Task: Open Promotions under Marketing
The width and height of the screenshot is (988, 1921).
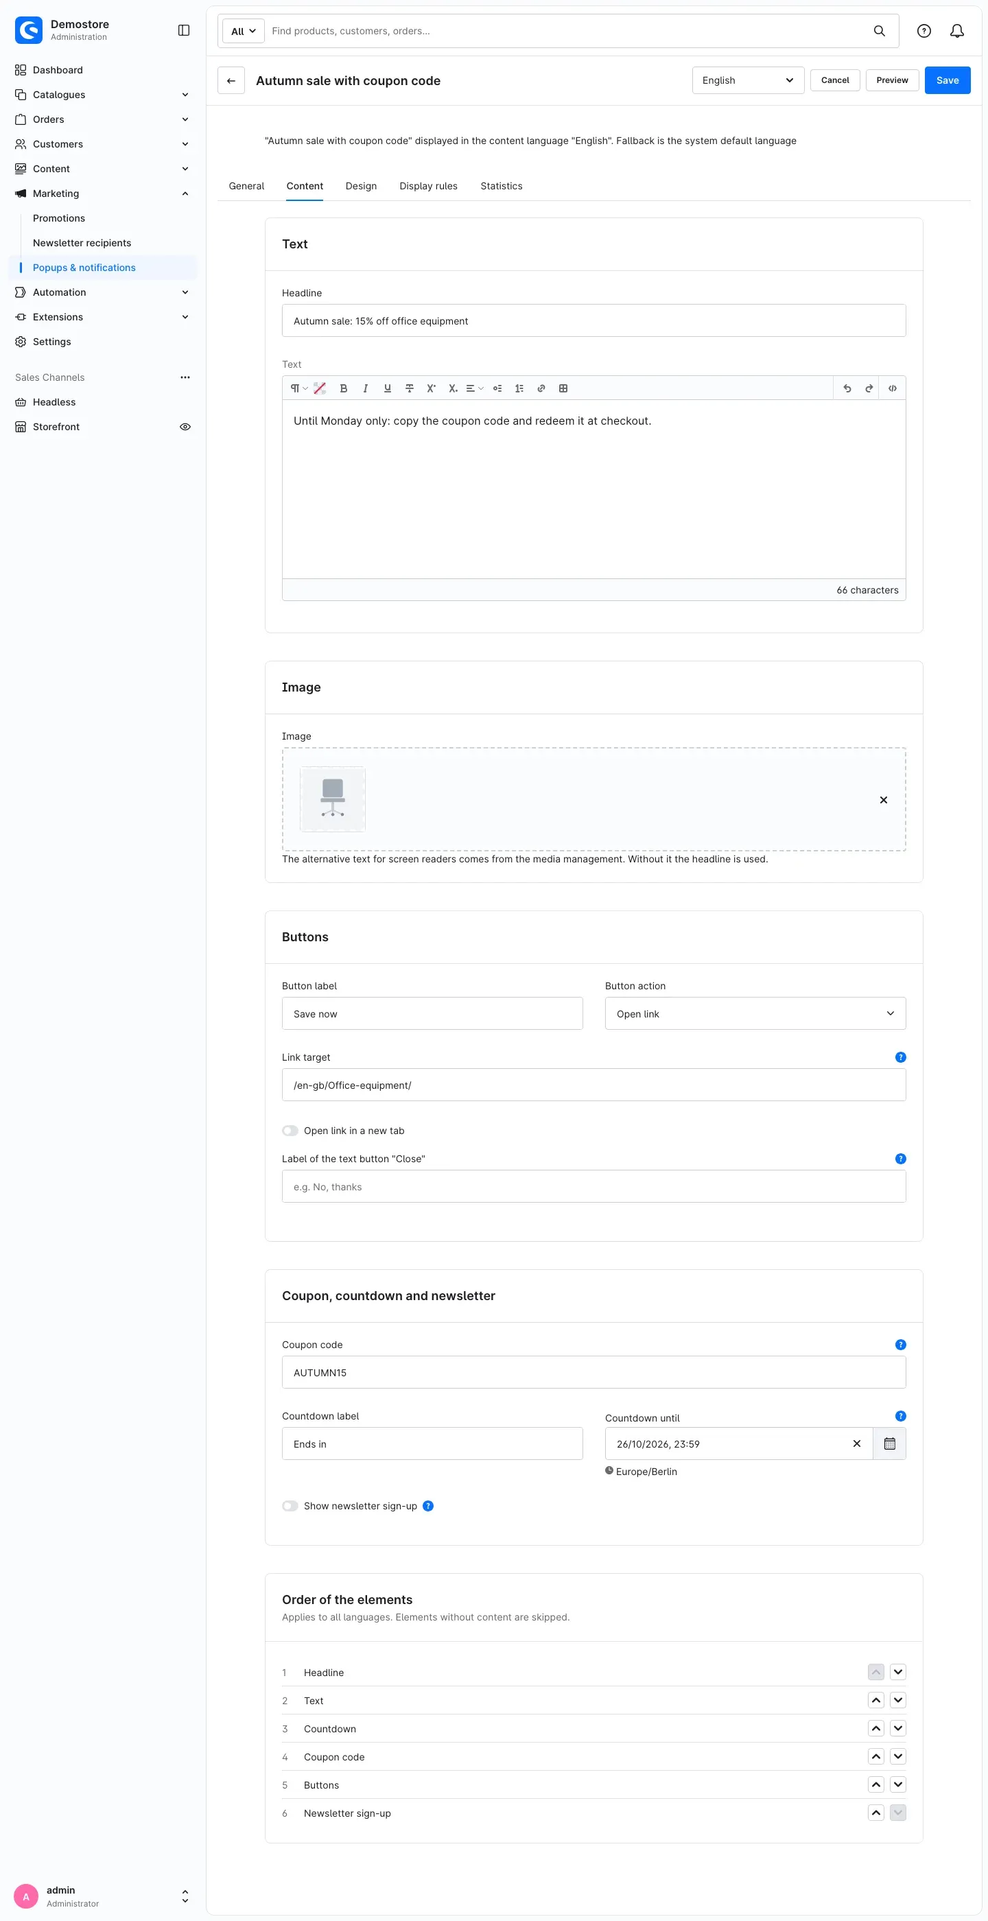Action: (x=59, y=218)
